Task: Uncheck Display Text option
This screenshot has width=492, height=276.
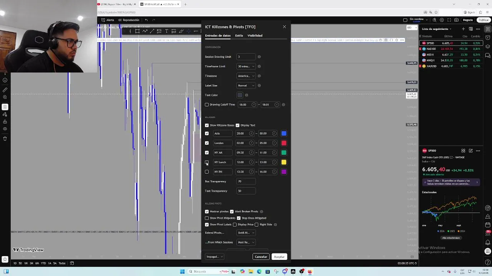Action: (238, 125)
